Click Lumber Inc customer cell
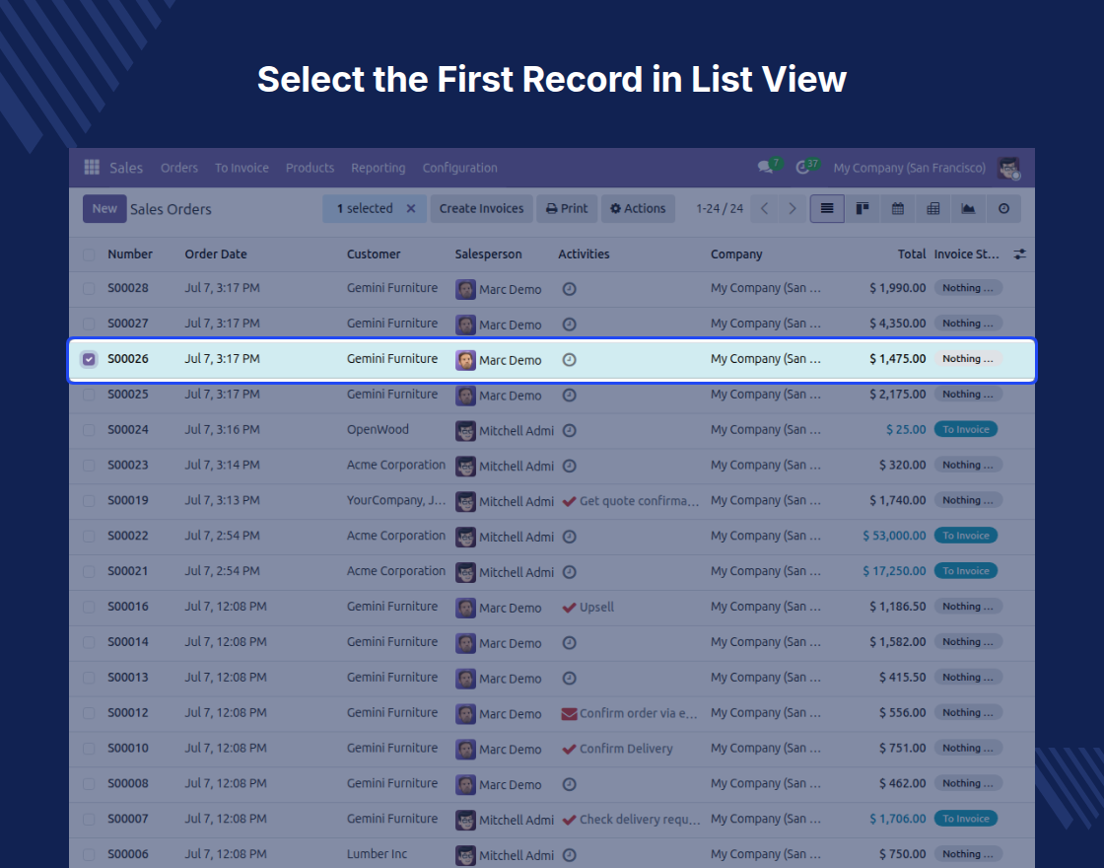The height and width of the screenshot is (868, 1104). click(x=377, y=854)
